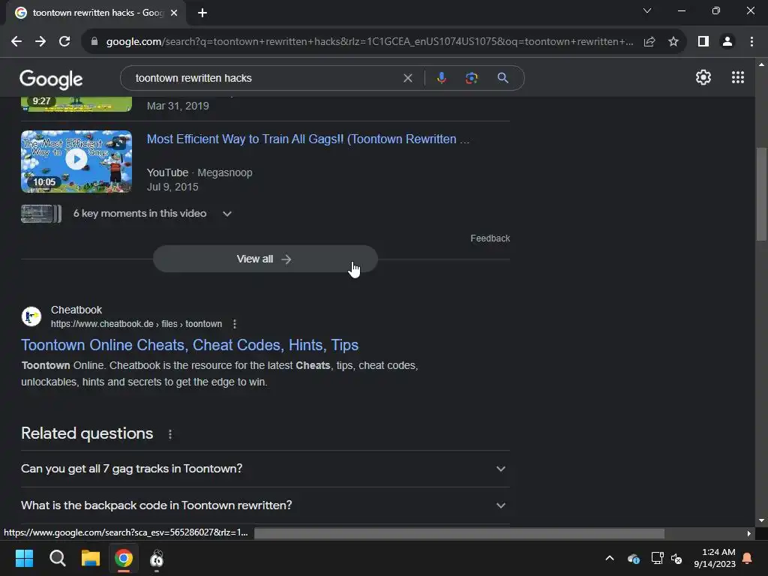The image size is (768, 576).
Task: Bookmark this page with star icon
Action: tap(673, 42)
